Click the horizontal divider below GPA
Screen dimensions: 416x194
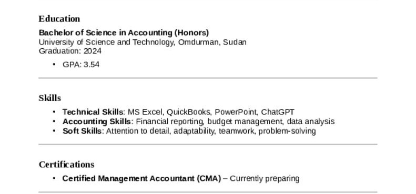(x=208, y=78)
